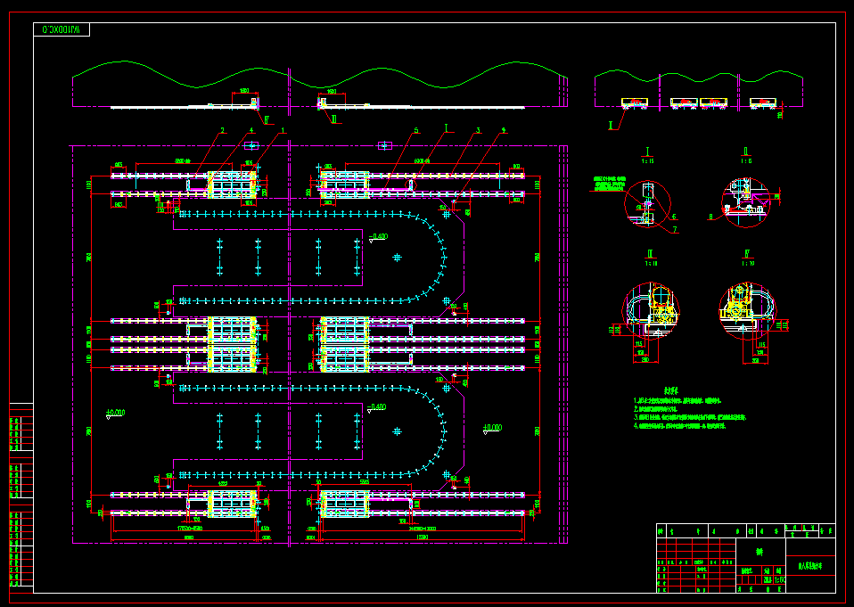
Task: Click the mirrored drawing number in the top-left box
Action: click(62, 30)
